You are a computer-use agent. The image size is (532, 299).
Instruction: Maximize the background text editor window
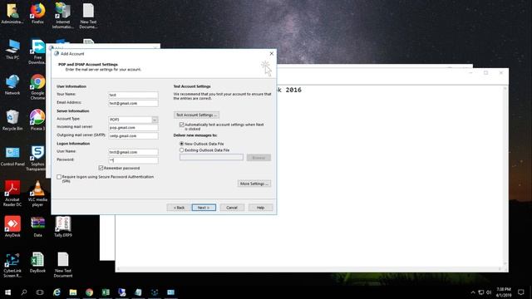485,73
